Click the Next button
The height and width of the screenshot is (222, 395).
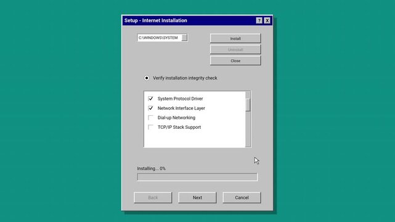(197, 197)
